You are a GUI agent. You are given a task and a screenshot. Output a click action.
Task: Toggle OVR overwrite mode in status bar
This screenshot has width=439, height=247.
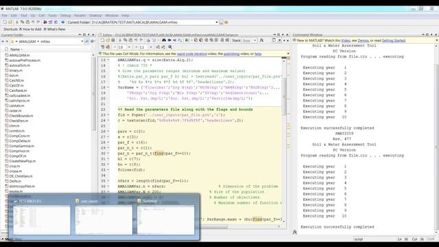pyautogui.click(x=431, y=239)
